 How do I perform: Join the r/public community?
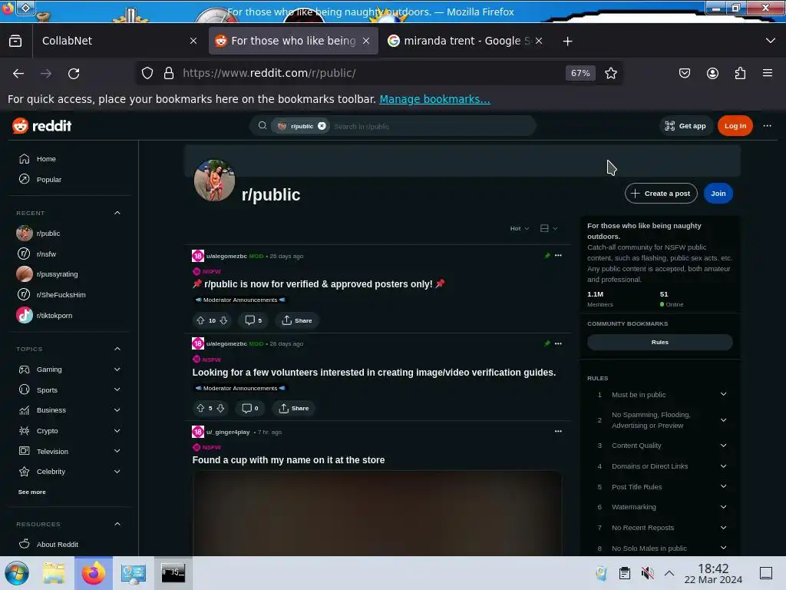[x=718, y=194]
